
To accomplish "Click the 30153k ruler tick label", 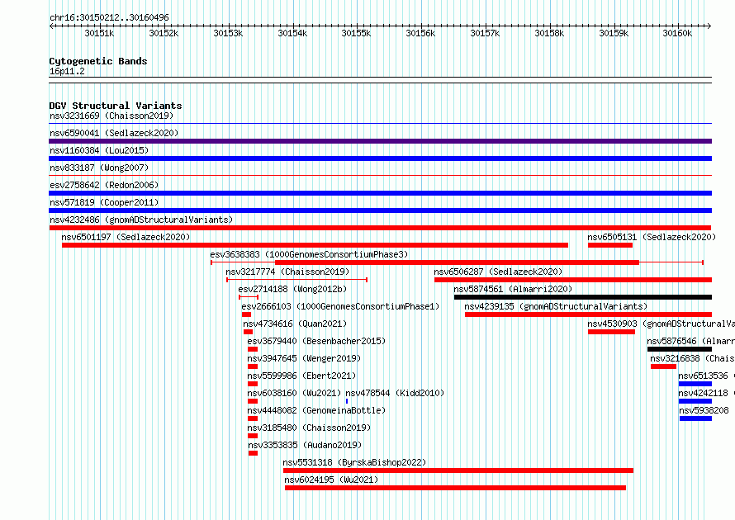I will [228, 33].
